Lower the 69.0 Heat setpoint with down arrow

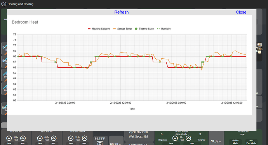(40, 138)
